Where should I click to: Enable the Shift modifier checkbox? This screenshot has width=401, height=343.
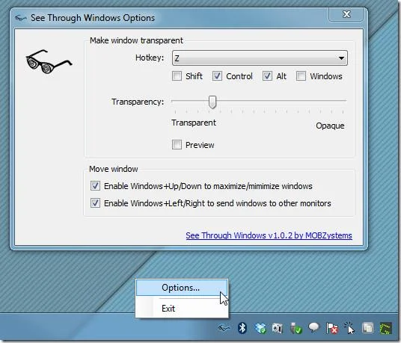[177, 76]
